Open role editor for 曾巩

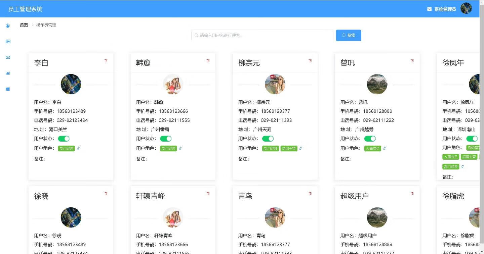(385, 148)
